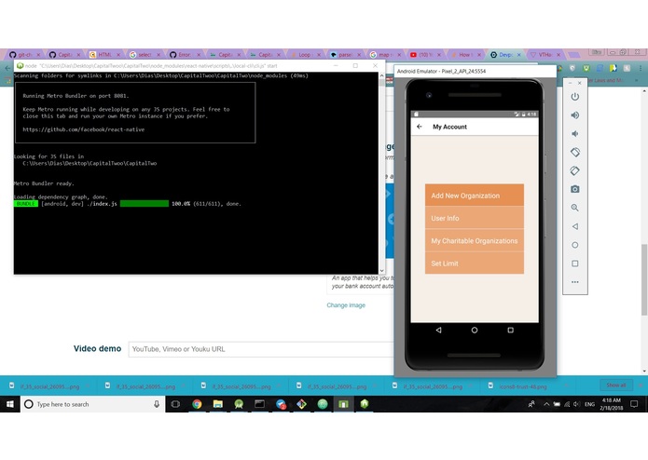
Task: Open Chrome from the taskbar
Action: coord(197,404)
